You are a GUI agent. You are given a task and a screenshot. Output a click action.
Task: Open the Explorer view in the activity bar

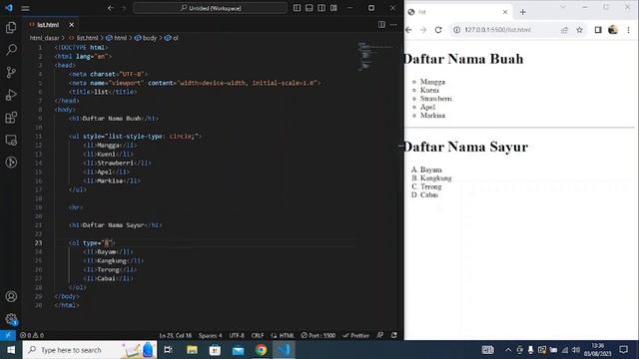[x=11, y=27]
